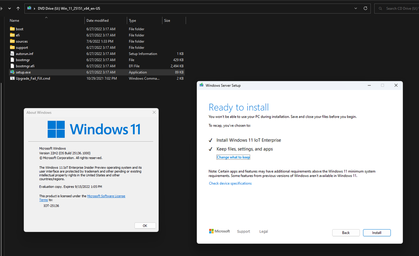Click the Setup Information type cell
Screen dimensions: 419x256
tap(143, 54)
